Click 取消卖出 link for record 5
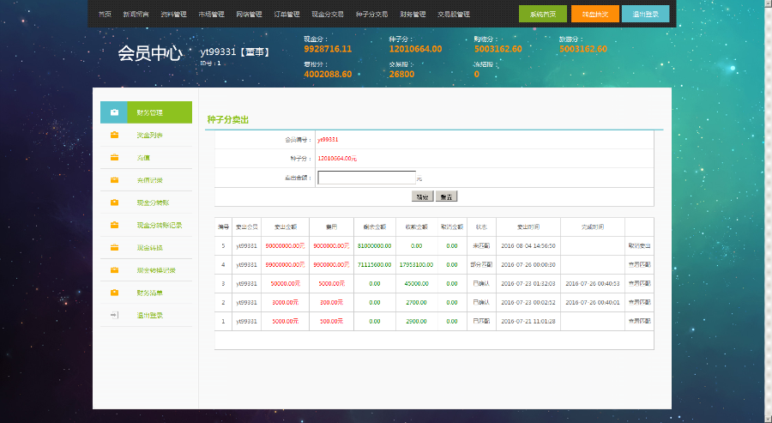The image size is (772, 423). pos(639,245)
